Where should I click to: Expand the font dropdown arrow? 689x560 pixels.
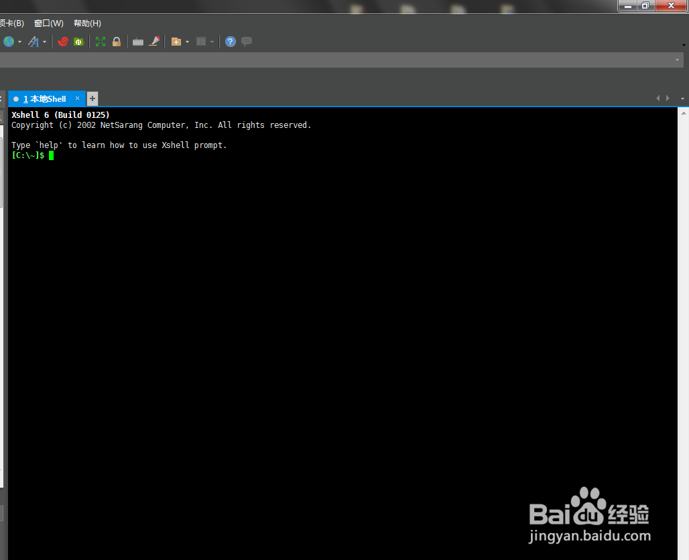(44, 42)
